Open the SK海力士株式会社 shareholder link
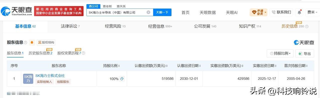The height and width of the screenshot is (98, 320). (50, 76)
